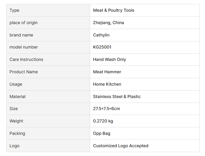Select the 'Product Name' label

tap(24, 72)
